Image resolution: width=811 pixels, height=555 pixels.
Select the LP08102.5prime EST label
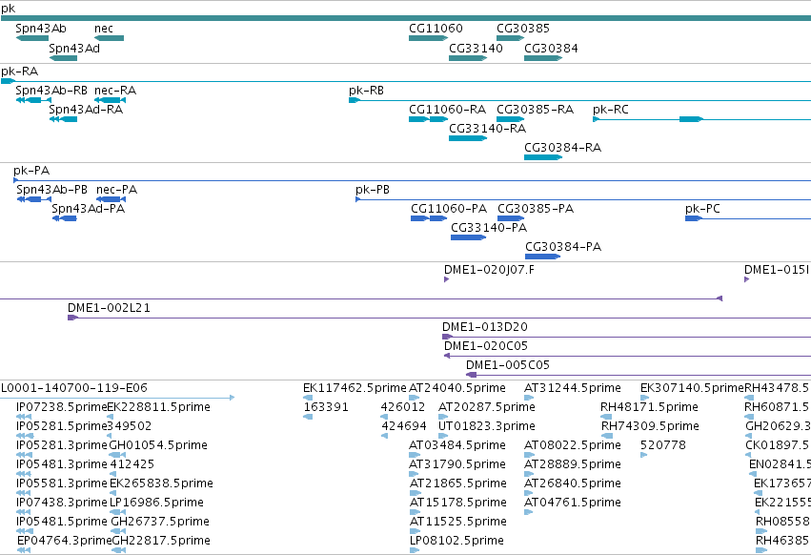[456, 541]
